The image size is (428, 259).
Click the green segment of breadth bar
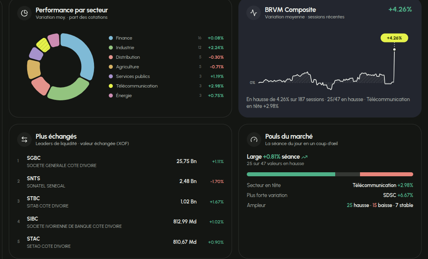291,174
